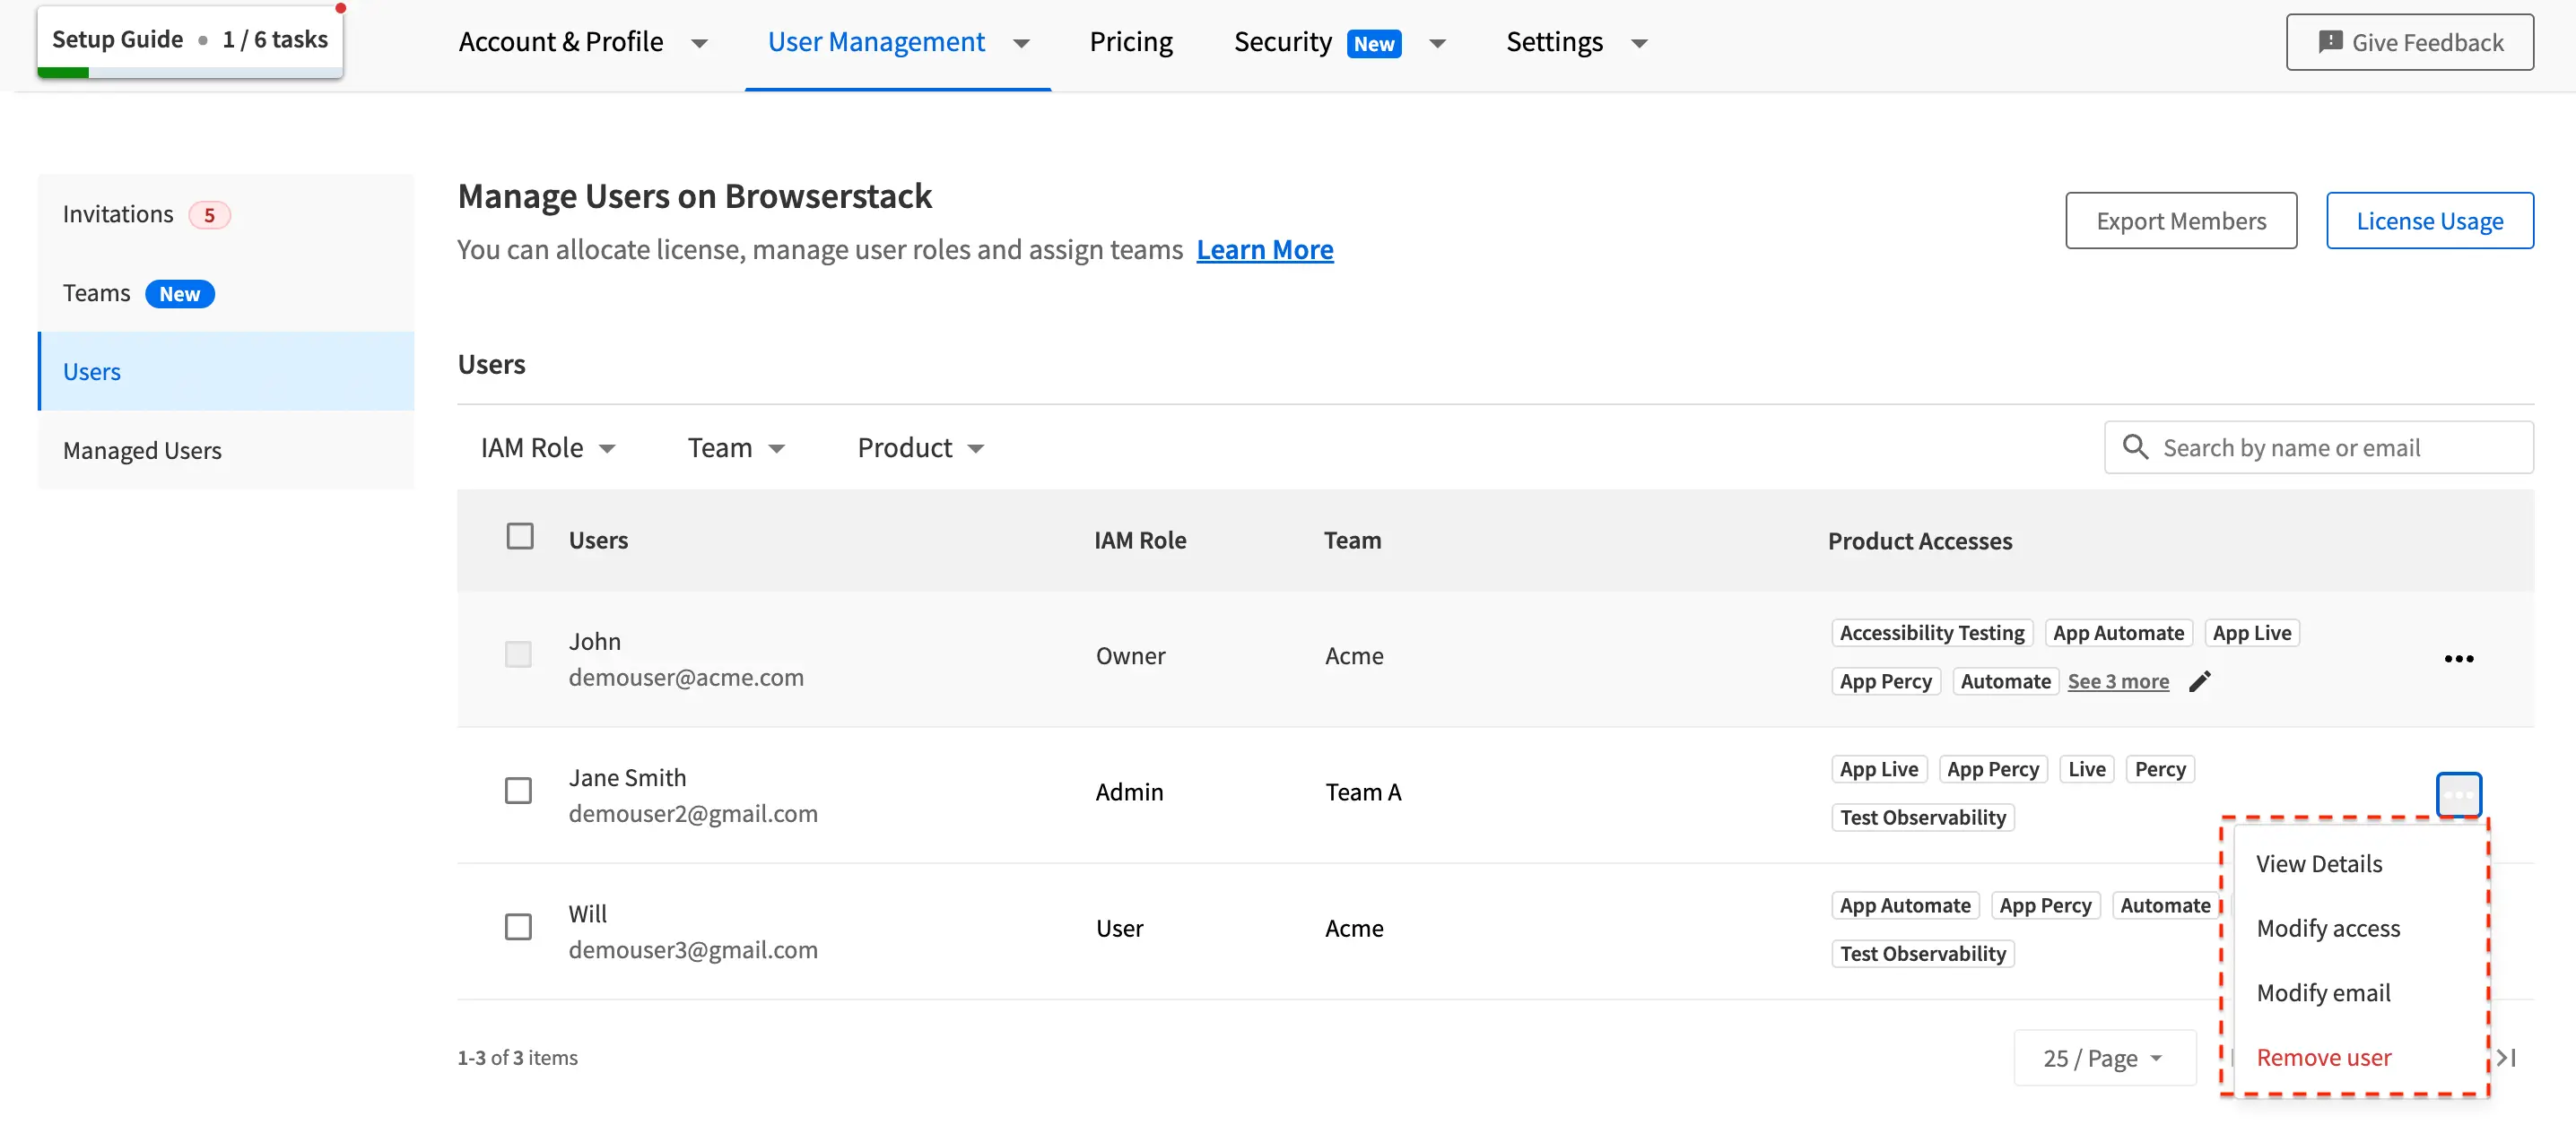Viewport: 2576px width, 1142px height.
Task: Select all users with header checkbox
Action: tap(520, 537)
